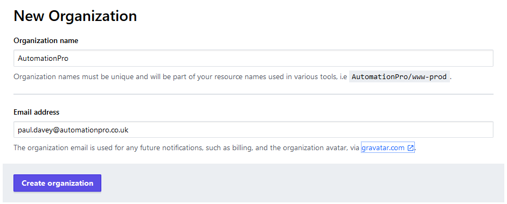Screen dimensions: 507x204
Task: Click the New Organization heading
Action: pyautogui.click(x=75, y=16)
